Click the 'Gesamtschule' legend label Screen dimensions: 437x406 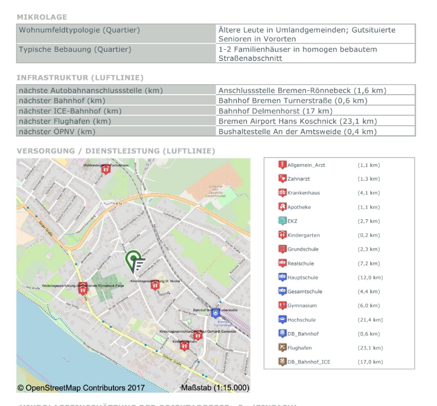(x=305, y=292)
